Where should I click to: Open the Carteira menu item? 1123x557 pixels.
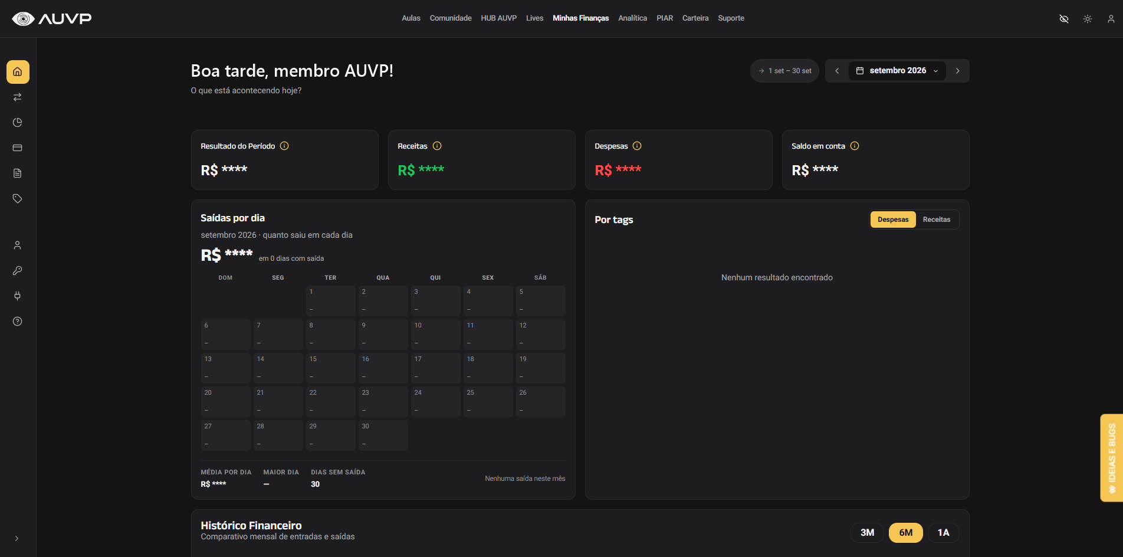tap(695, 18)
